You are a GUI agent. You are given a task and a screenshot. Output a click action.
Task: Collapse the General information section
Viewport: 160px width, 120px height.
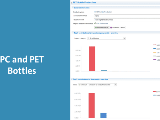coord(73,8)
